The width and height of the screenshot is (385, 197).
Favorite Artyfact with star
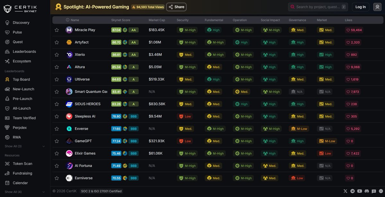[57, 42]
